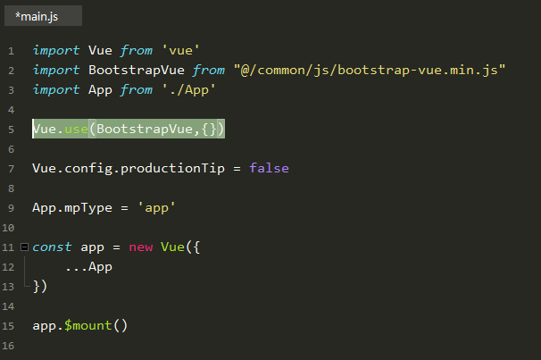Click the new keyword on line 11
This screenshot has height=360, width=541.
tap(141, 247)
